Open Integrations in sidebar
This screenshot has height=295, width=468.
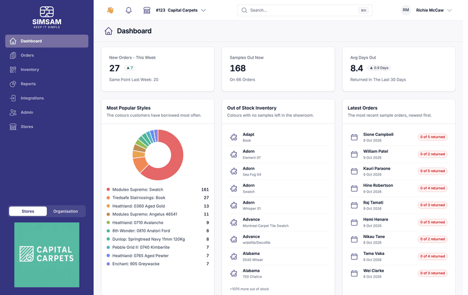coord(46,98)
